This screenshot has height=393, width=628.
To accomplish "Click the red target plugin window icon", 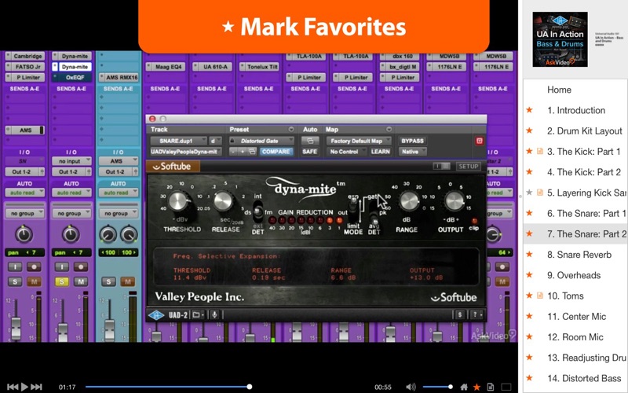I will [480, 141].
